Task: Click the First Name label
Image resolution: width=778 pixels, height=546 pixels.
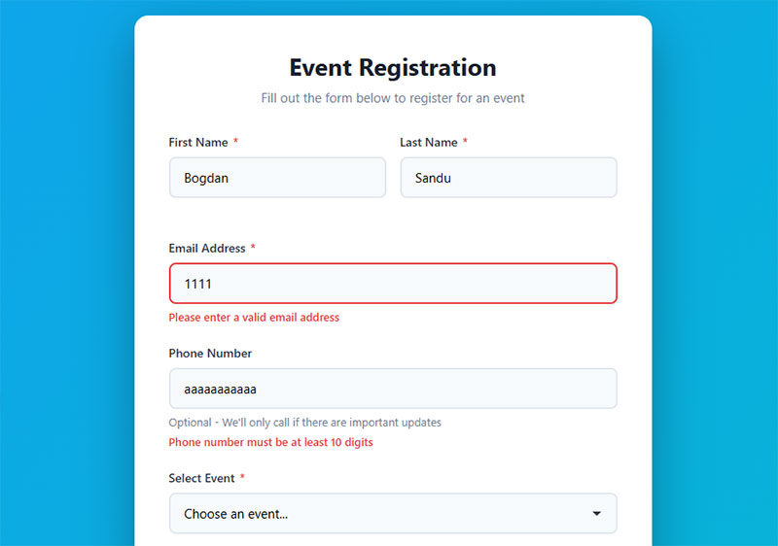Action: [x=198, y=143]
